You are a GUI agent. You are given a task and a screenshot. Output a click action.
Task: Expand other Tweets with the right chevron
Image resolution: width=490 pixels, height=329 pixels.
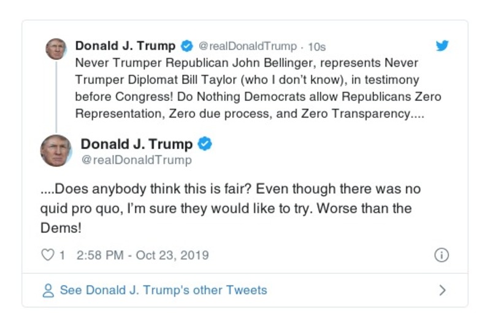point(442,290)
